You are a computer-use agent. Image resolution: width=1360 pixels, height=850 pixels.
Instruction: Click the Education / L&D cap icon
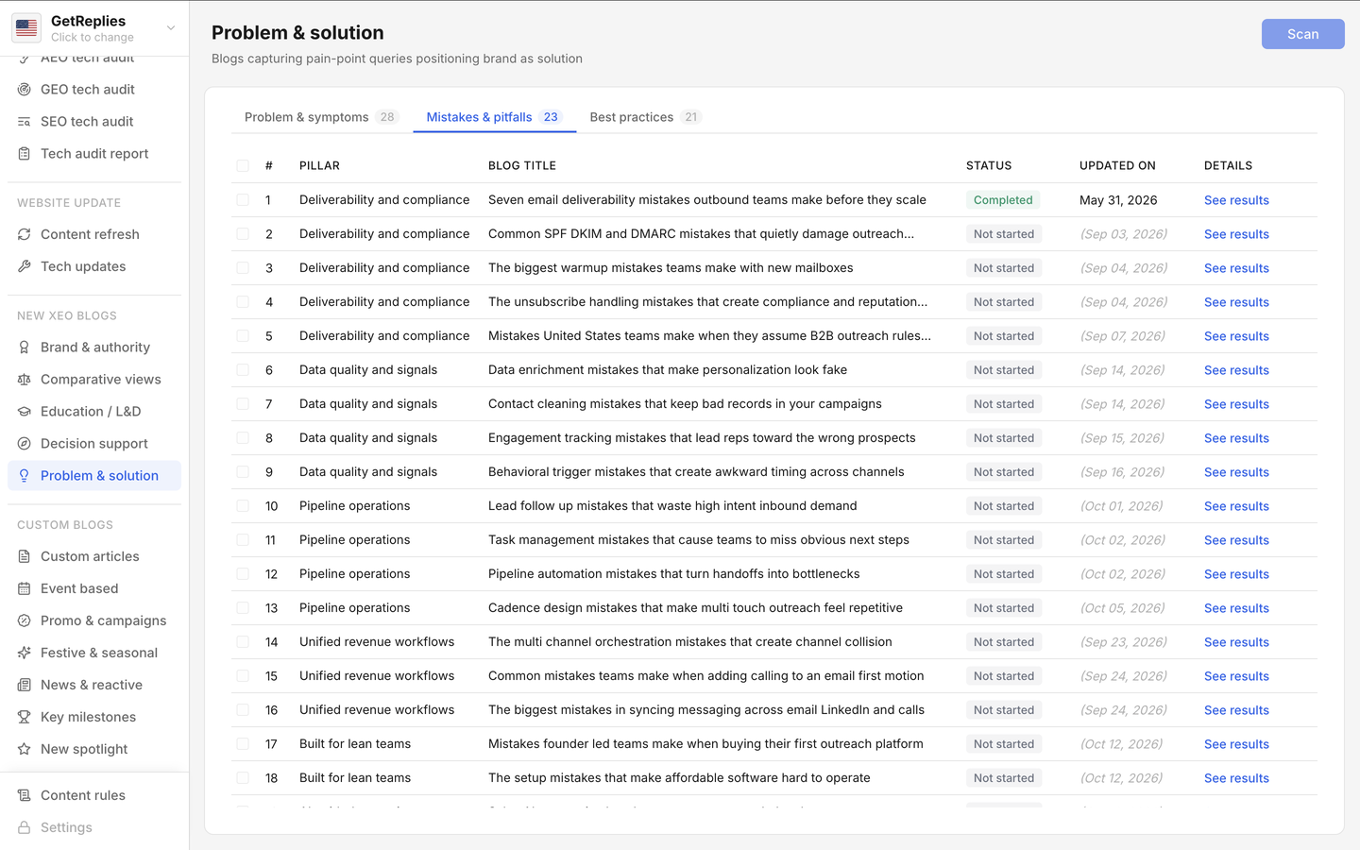pyautogui.click(x=25, y=411)
